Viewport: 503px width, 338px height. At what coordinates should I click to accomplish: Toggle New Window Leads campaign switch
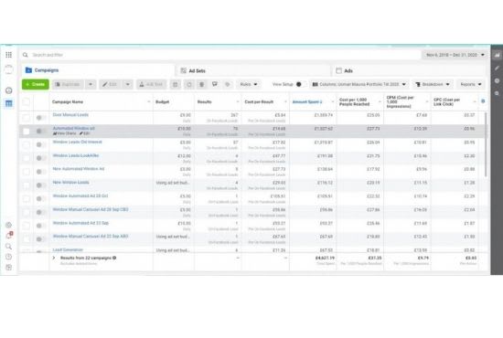pos(40,185)
